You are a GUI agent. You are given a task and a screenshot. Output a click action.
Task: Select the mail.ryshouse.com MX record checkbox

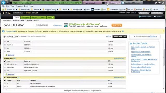pos(5,83)
